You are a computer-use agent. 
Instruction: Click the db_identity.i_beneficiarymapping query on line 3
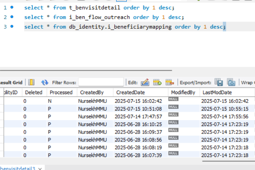(125, 27)
